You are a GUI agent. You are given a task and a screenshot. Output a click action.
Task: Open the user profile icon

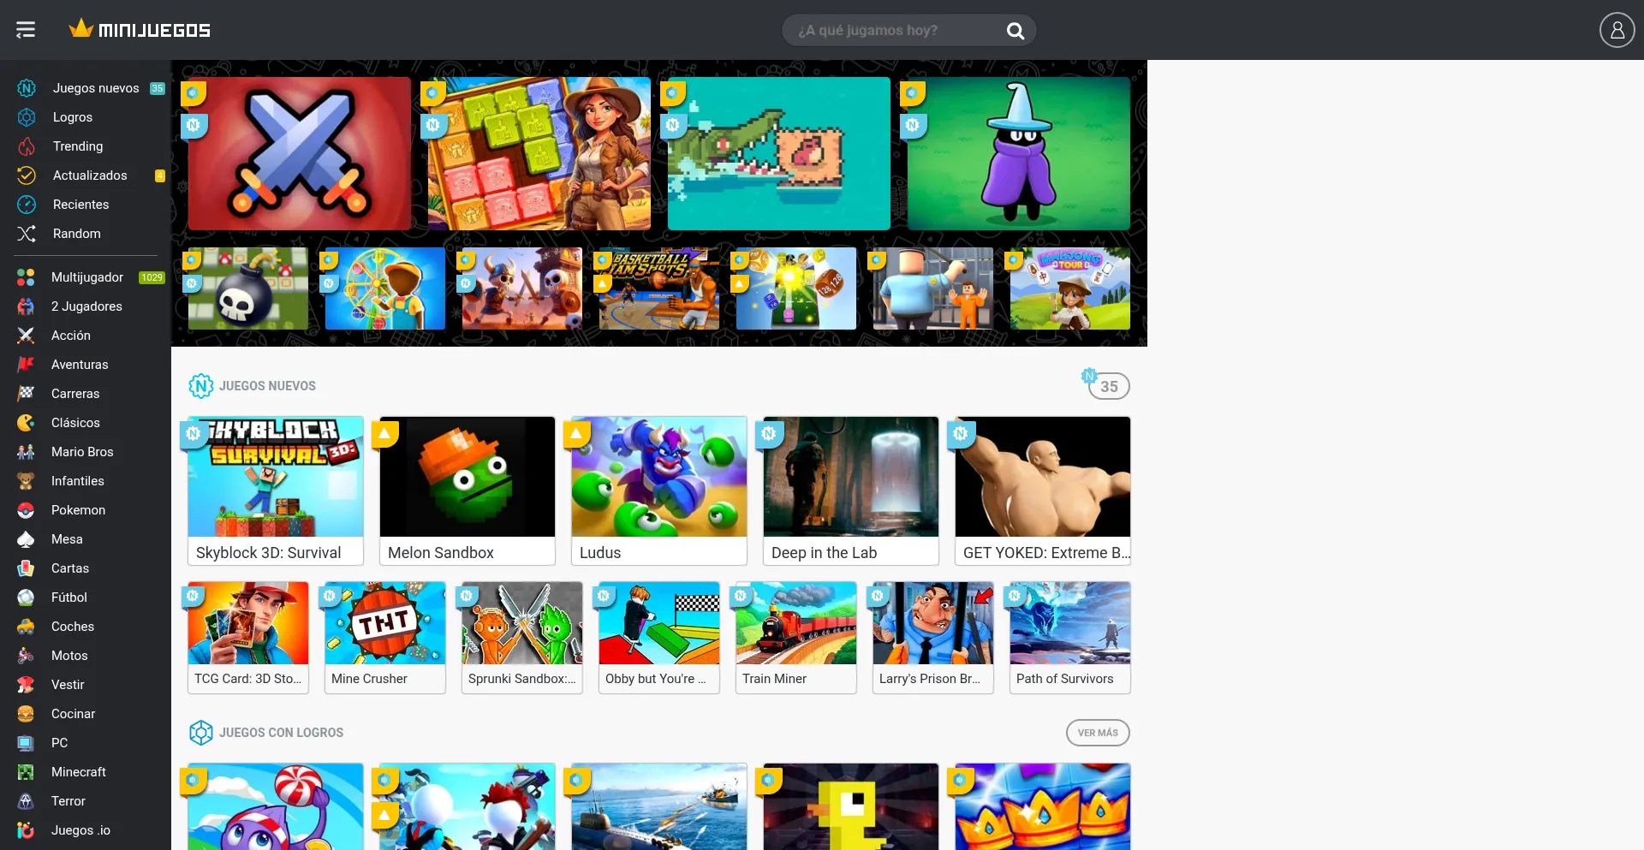click(1617, 30)
